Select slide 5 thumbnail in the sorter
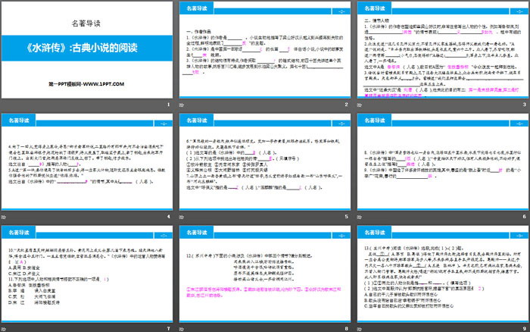 265,162
